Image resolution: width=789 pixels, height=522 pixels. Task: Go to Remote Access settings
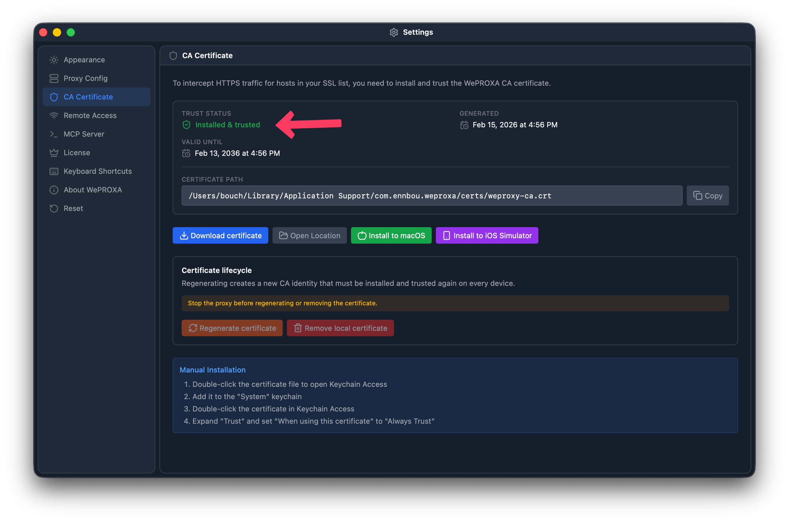(97, 116)
